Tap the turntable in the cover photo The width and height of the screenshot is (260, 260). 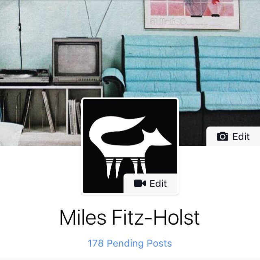coord(24,76)
